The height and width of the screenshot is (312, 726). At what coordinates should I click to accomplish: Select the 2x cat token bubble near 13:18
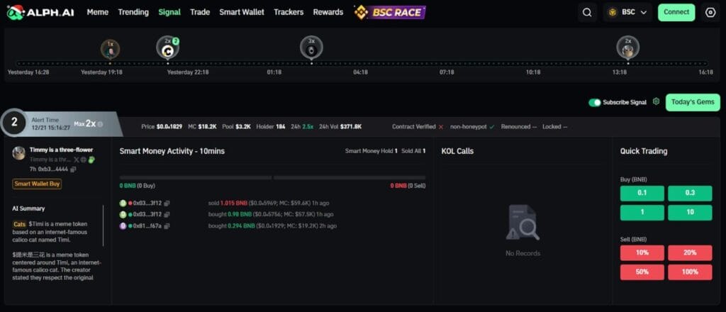click(x=628, y=48)
